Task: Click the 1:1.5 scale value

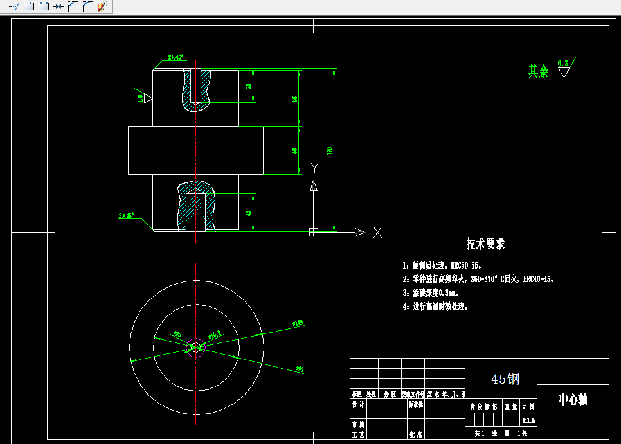Action: (x=528, y=420)
